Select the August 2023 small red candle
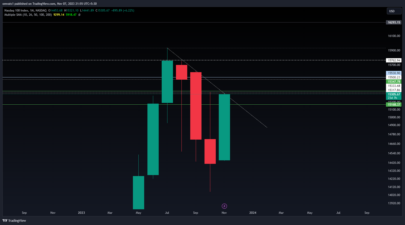The image size is (405, 225). [181, 72]
